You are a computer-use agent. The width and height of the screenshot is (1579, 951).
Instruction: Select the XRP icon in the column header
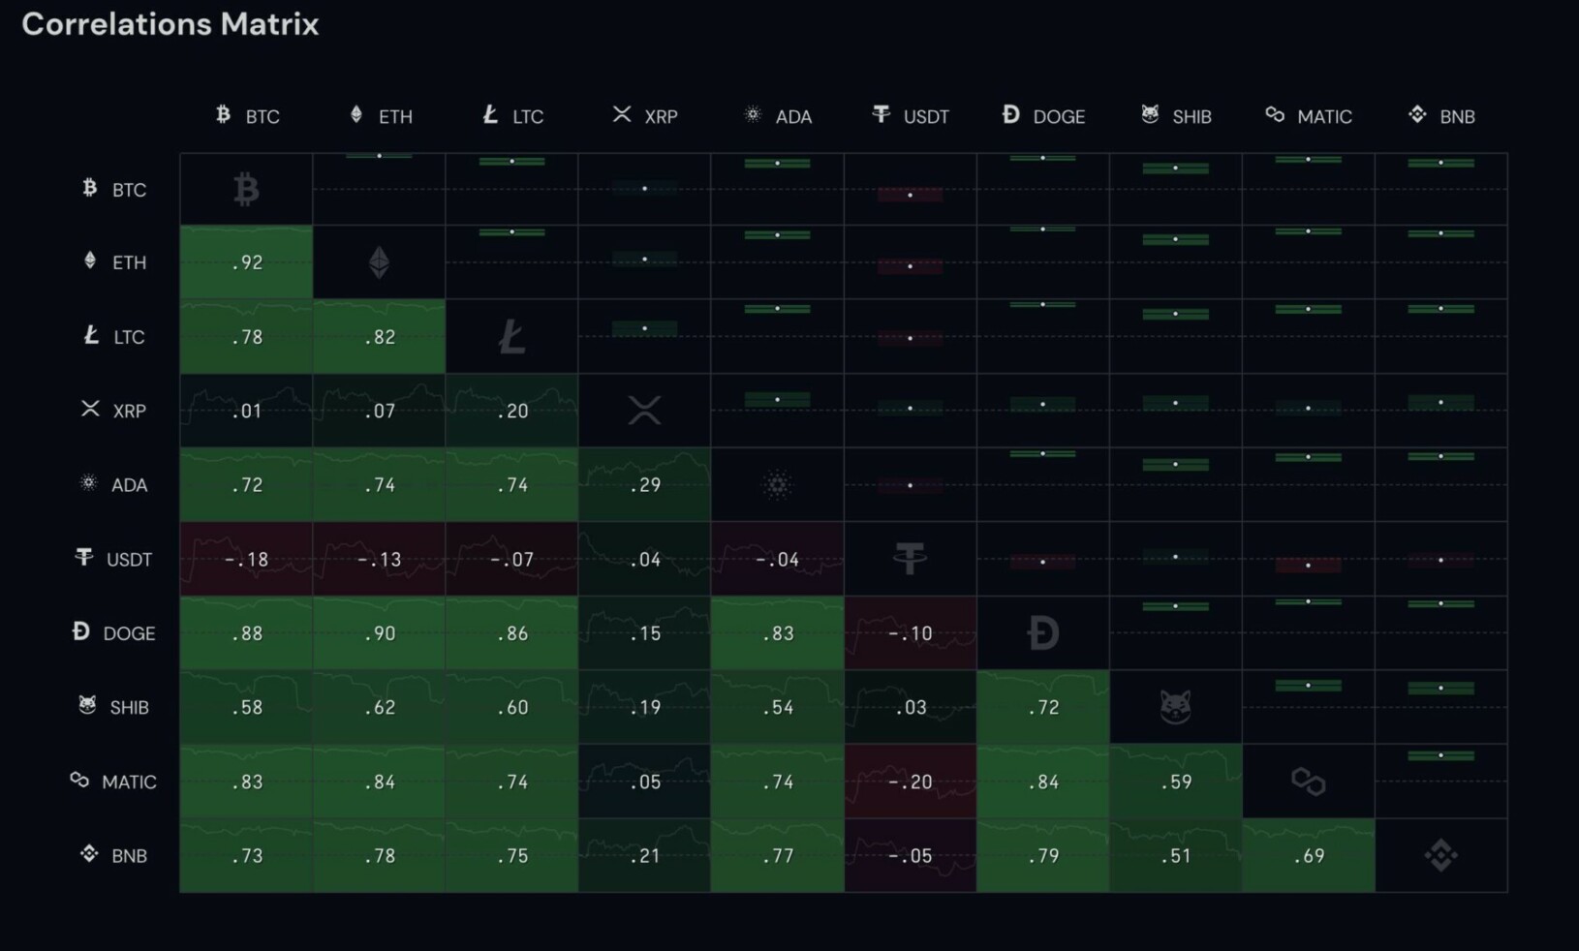(620, 115)
